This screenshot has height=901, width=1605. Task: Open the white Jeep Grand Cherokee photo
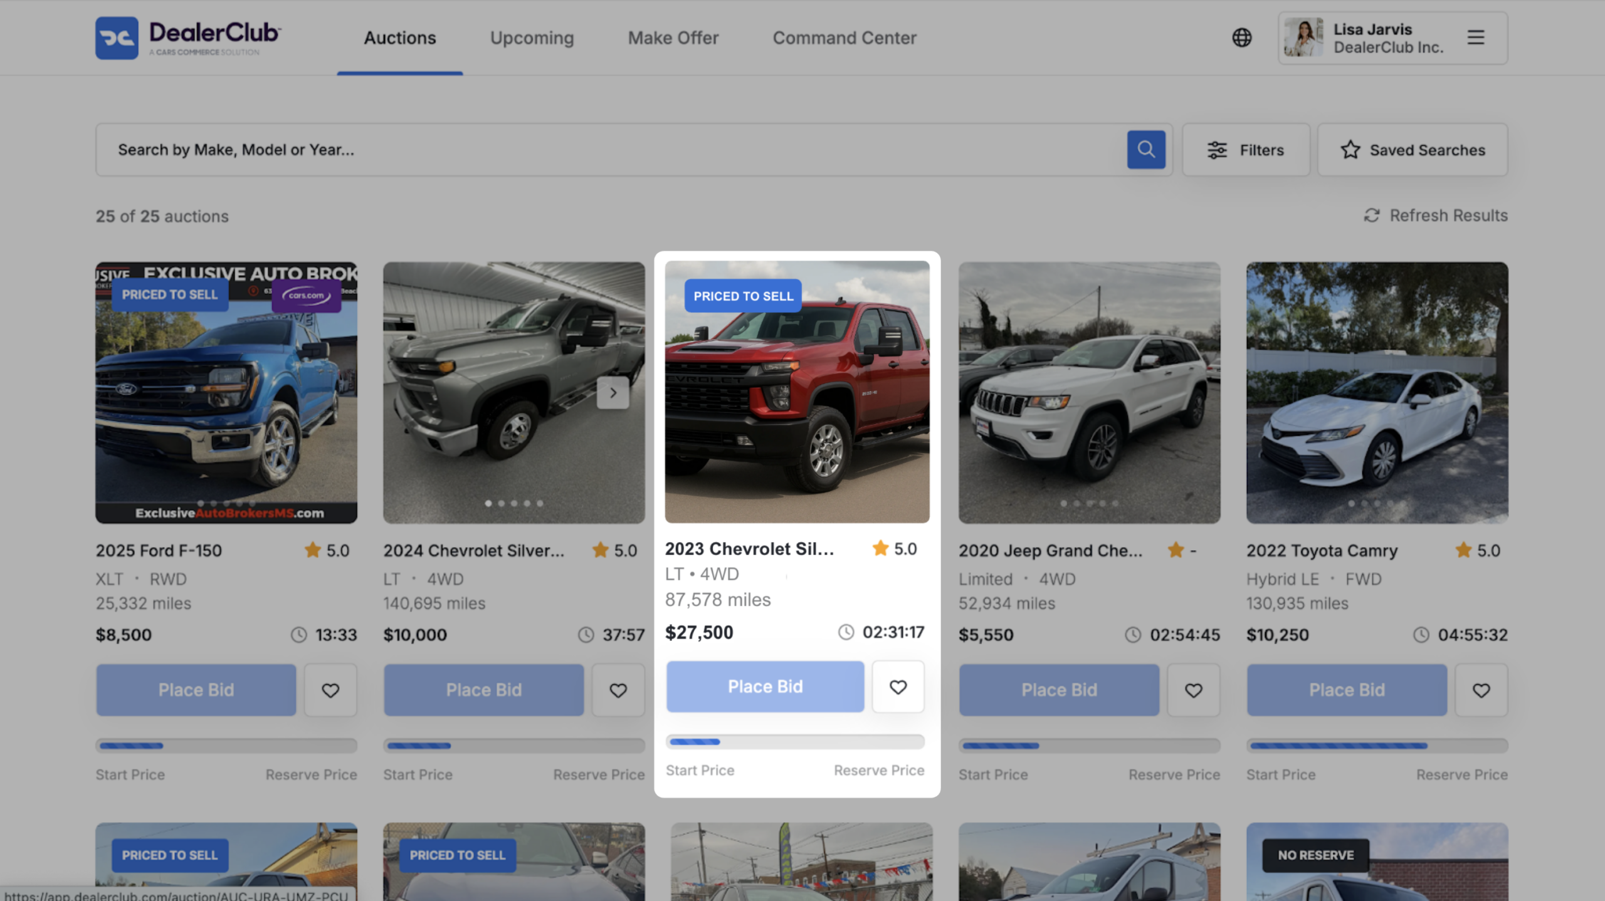click(x=1090, y=393)
